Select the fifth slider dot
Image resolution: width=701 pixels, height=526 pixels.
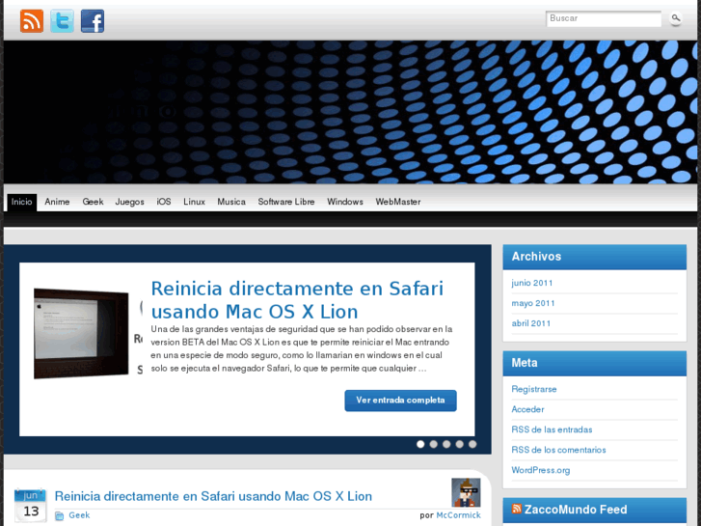[472, 444]
